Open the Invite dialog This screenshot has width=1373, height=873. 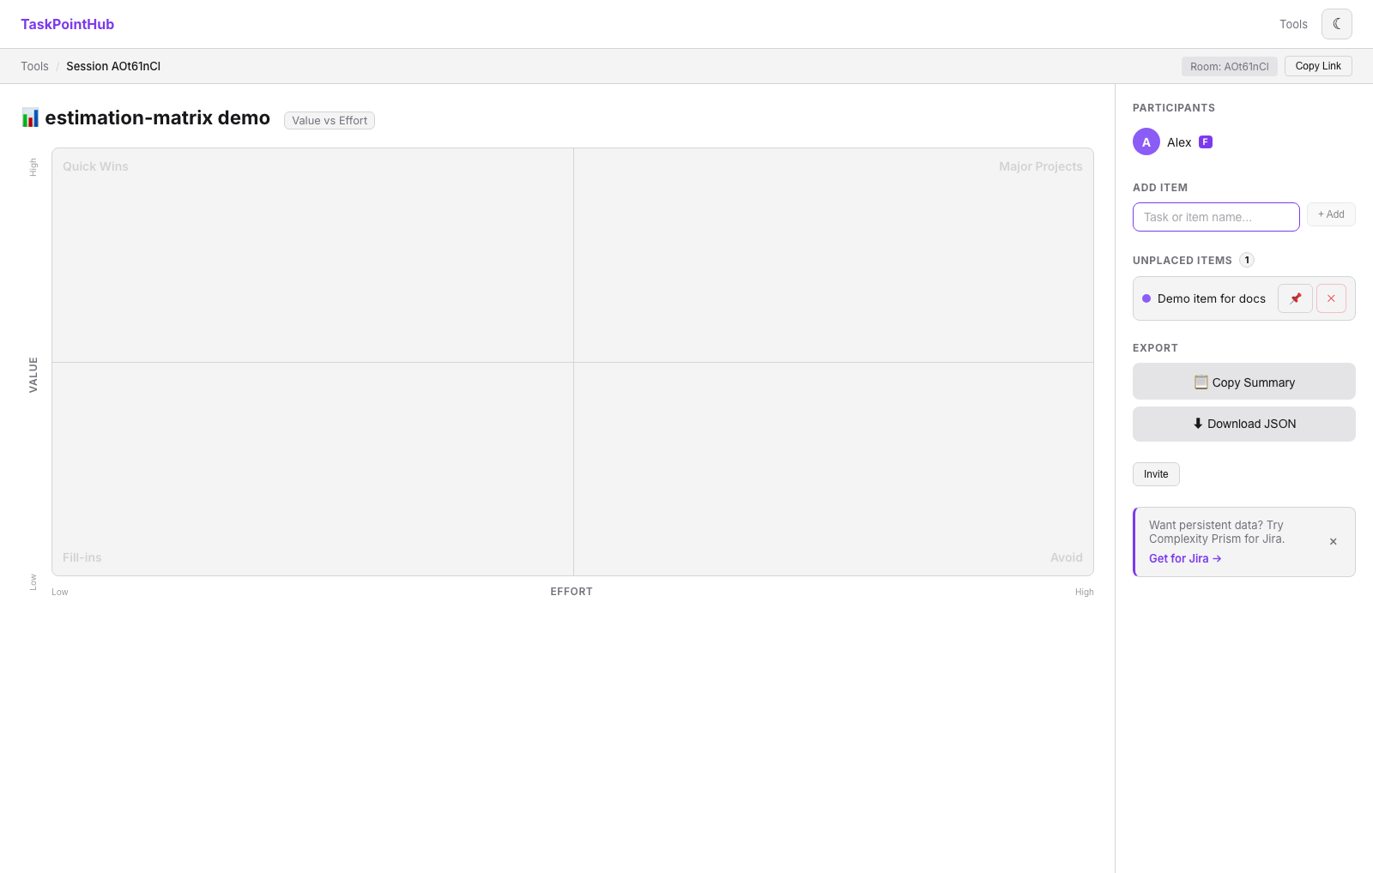coord(1156,474)
